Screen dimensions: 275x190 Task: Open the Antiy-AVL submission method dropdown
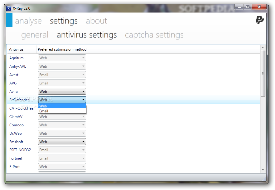tap(62, 66)
